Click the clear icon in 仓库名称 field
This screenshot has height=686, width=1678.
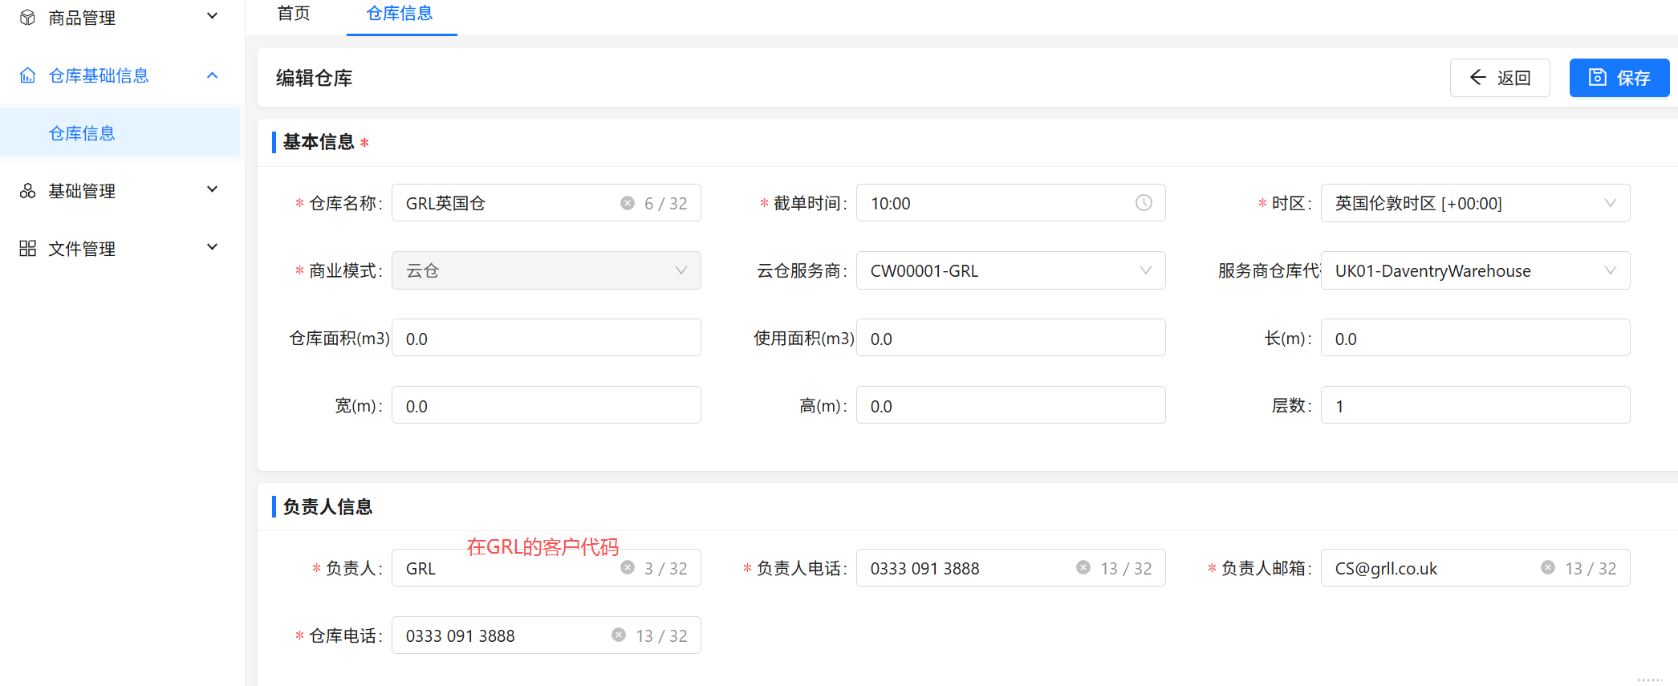(628, 203)
